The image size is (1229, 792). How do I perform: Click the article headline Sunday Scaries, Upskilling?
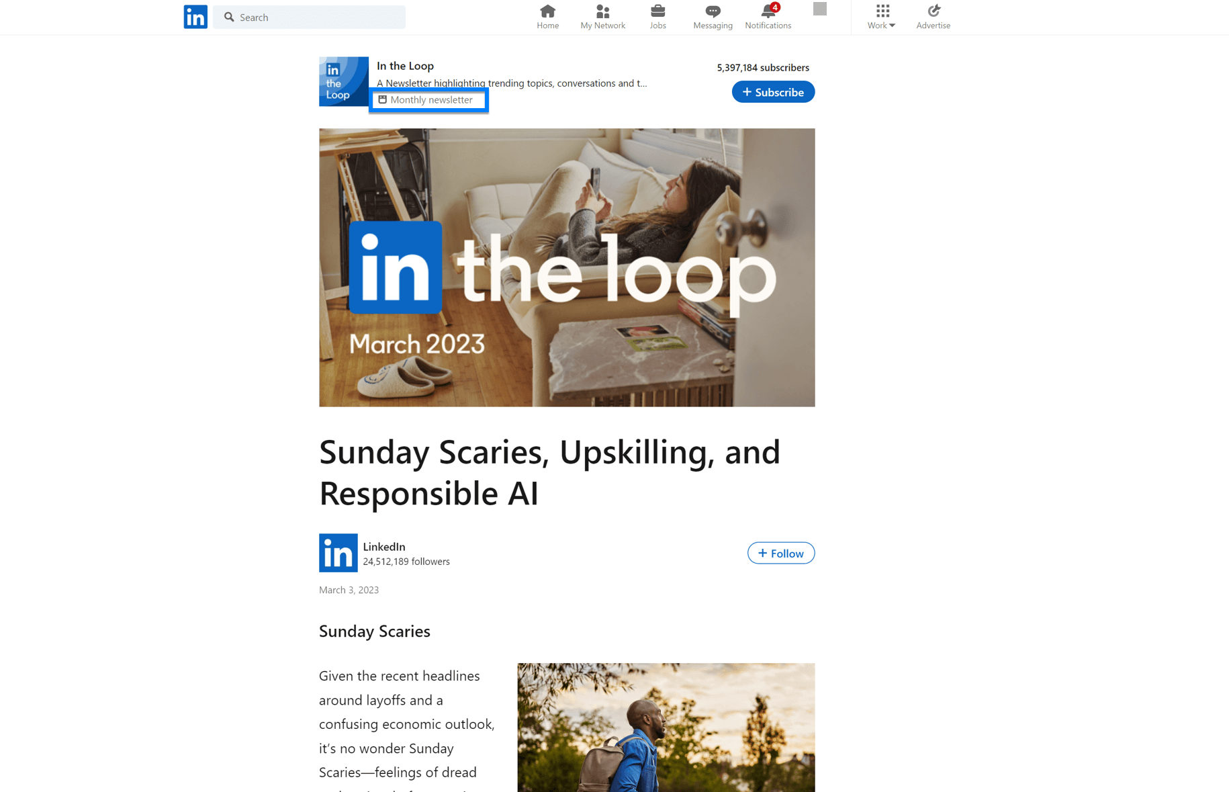549,472
